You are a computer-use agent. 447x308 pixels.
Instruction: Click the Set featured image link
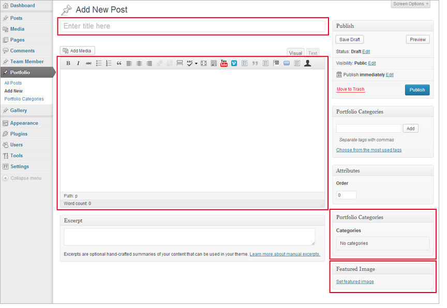click(x=355, y=282)
